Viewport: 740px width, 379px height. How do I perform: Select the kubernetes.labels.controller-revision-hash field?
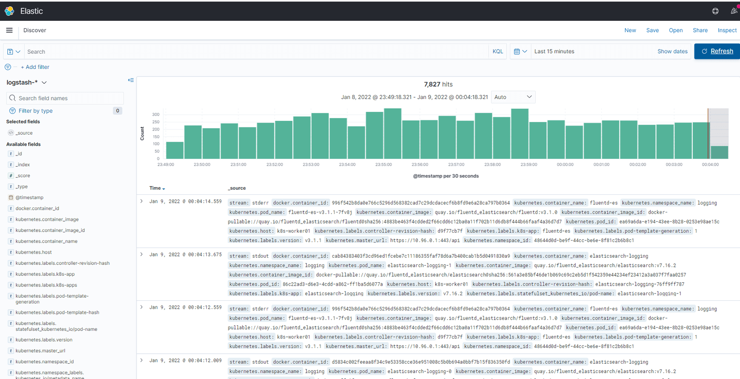tap(62, 263)
